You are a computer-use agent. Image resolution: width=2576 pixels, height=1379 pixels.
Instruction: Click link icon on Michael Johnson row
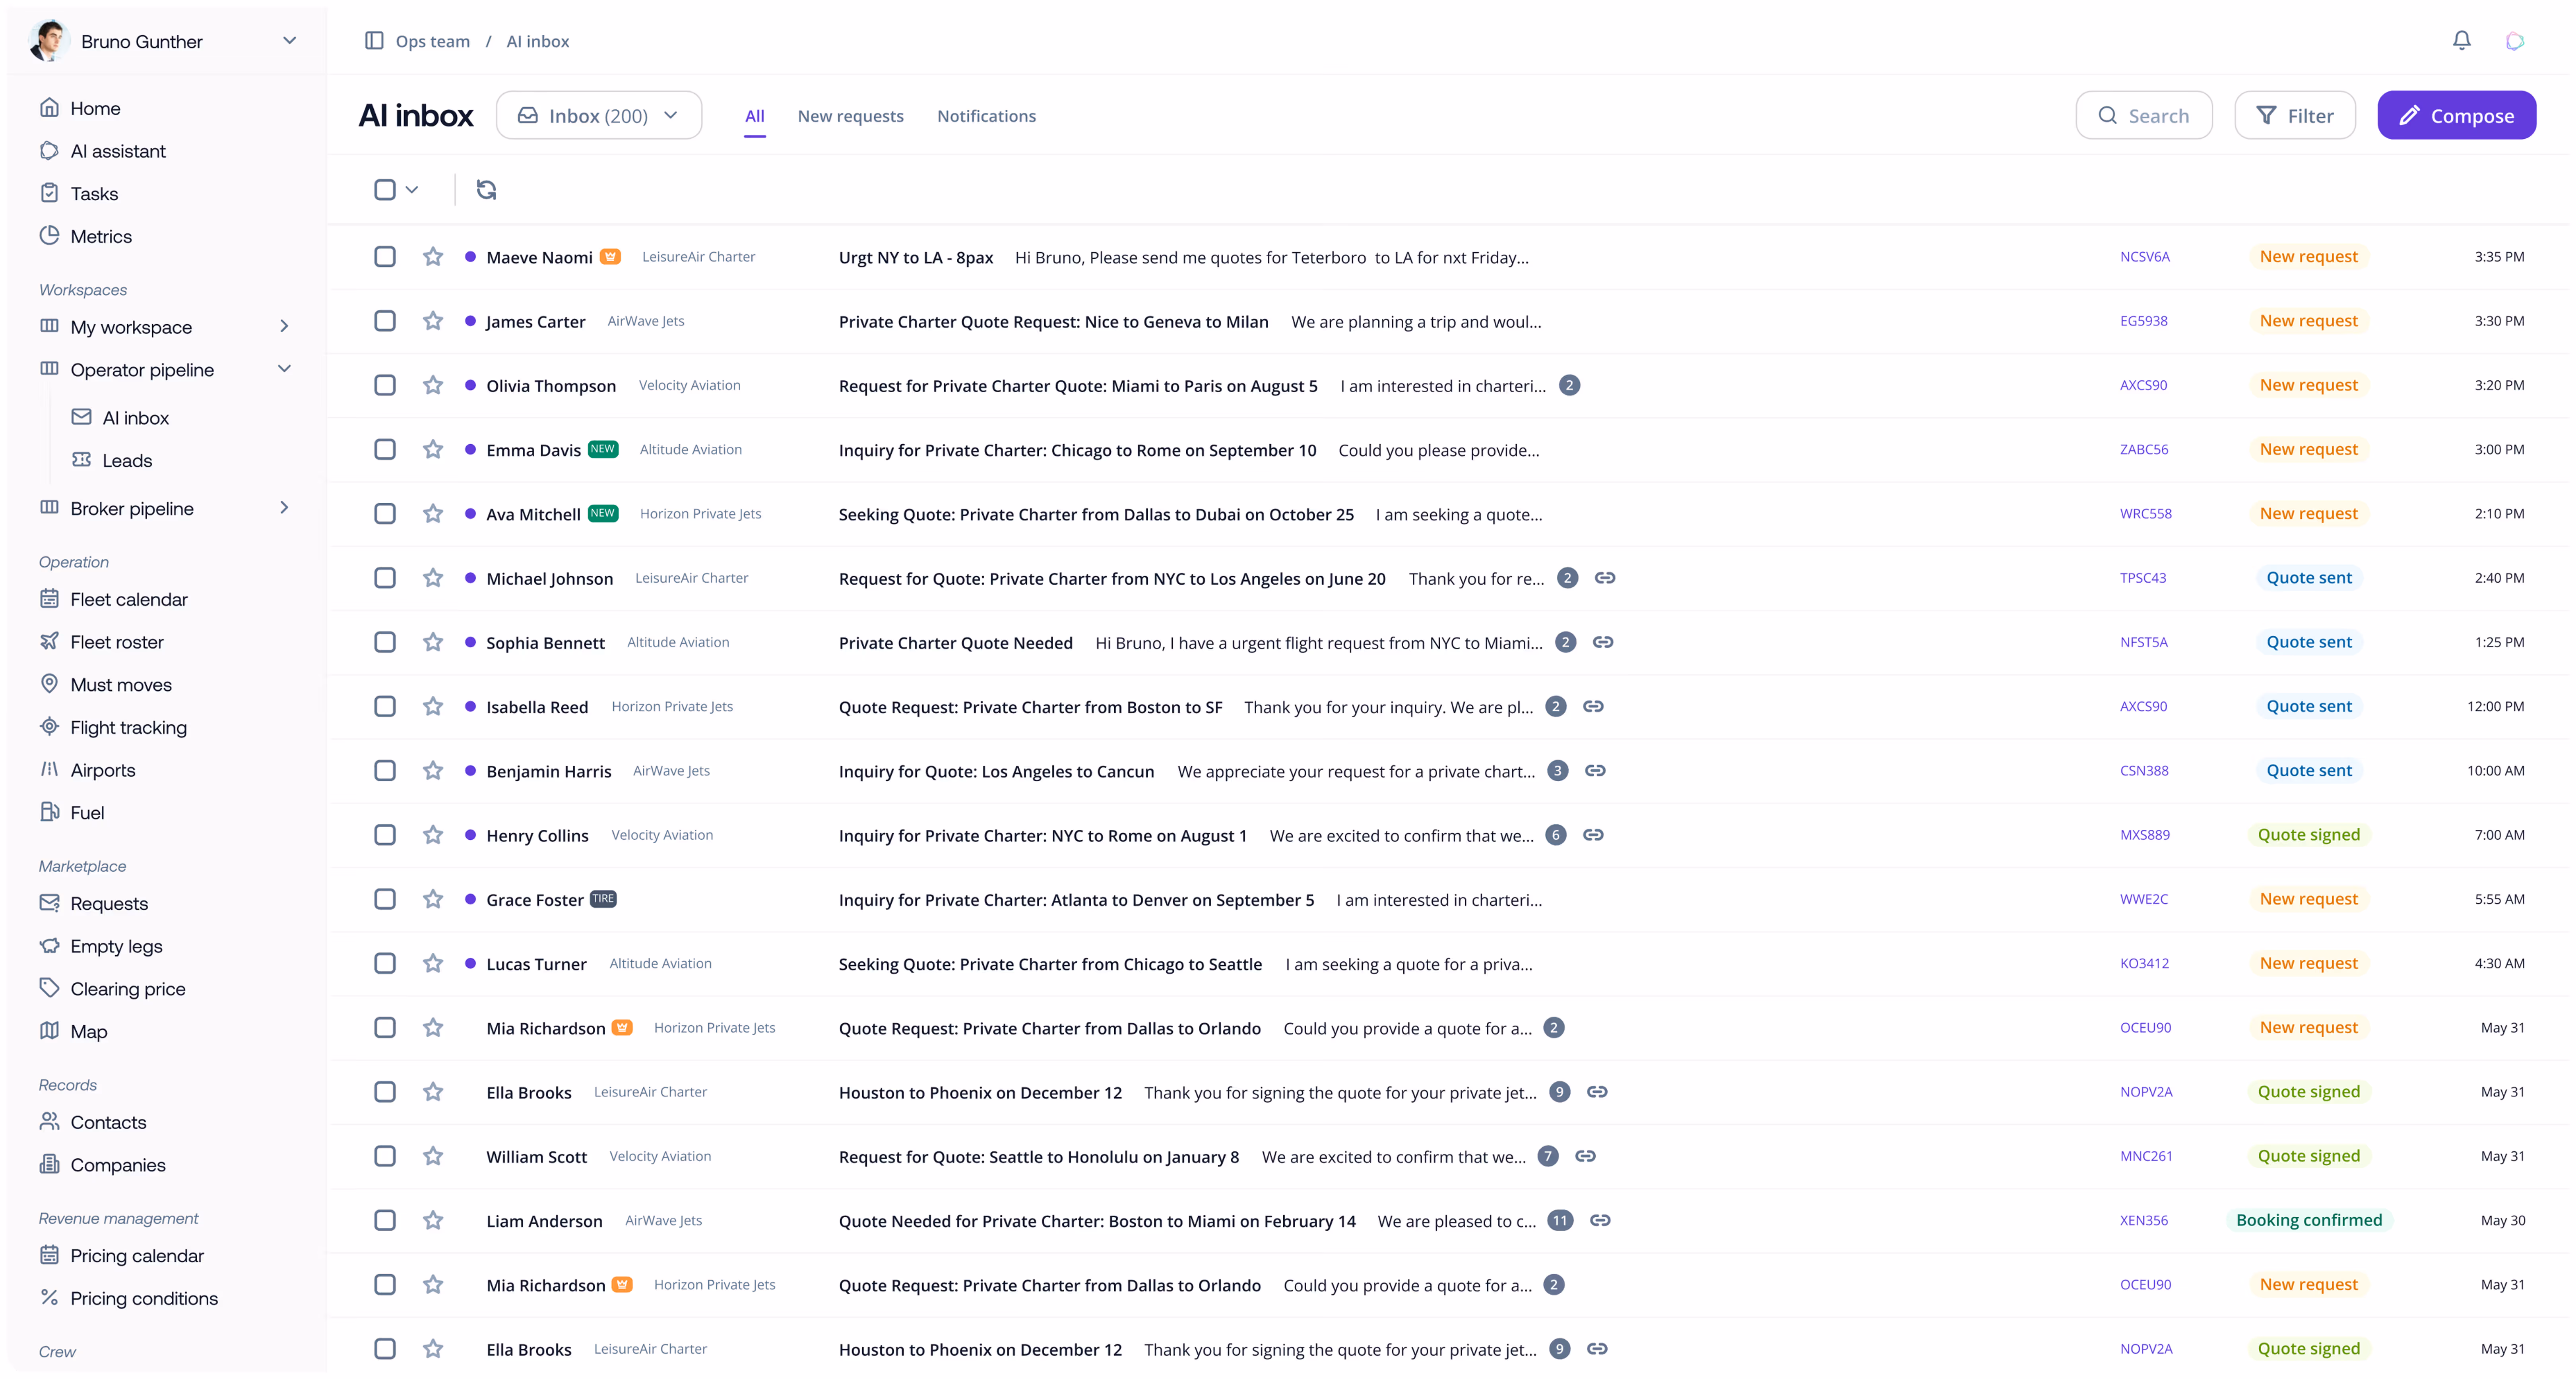(1604, 577)
